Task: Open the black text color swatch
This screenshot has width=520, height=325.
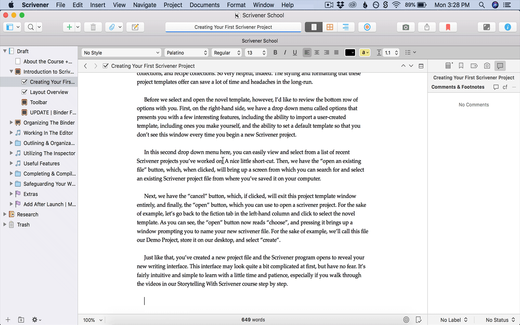Action: click(350, 53)
